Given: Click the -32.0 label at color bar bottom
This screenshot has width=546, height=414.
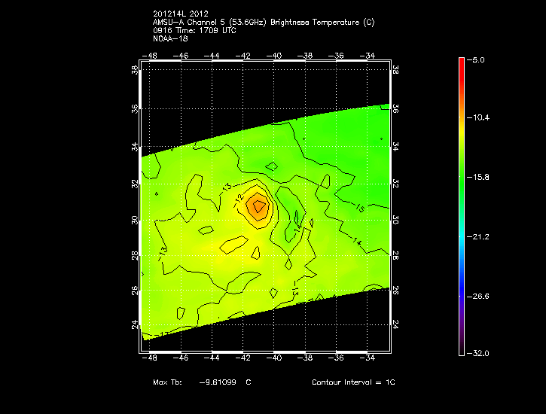Looking at the screenshot, I should tap(480, 353).
